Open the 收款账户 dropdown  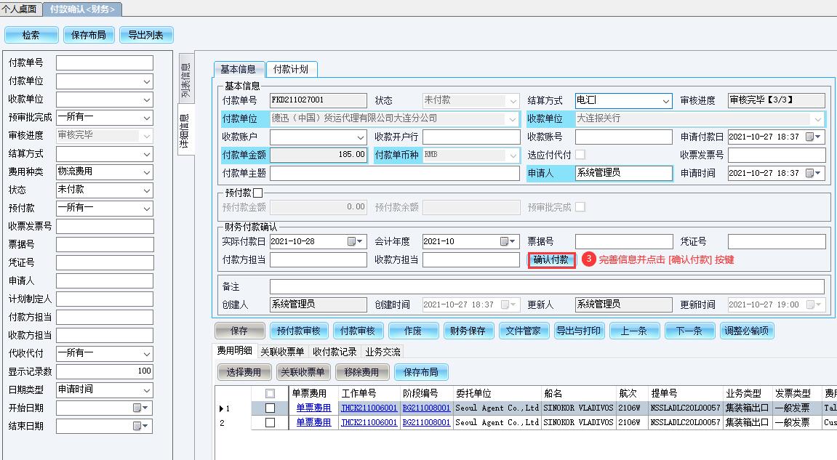pos(361,137)
